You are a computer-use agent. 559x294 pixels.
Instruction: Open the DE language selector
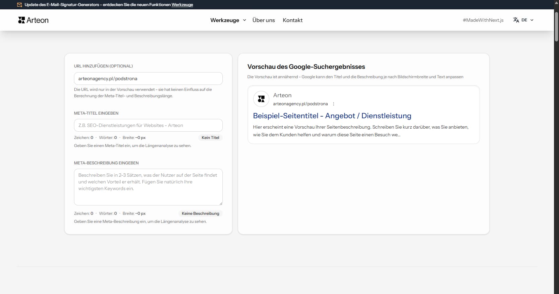pyautogui.click(x=523, y=20)
